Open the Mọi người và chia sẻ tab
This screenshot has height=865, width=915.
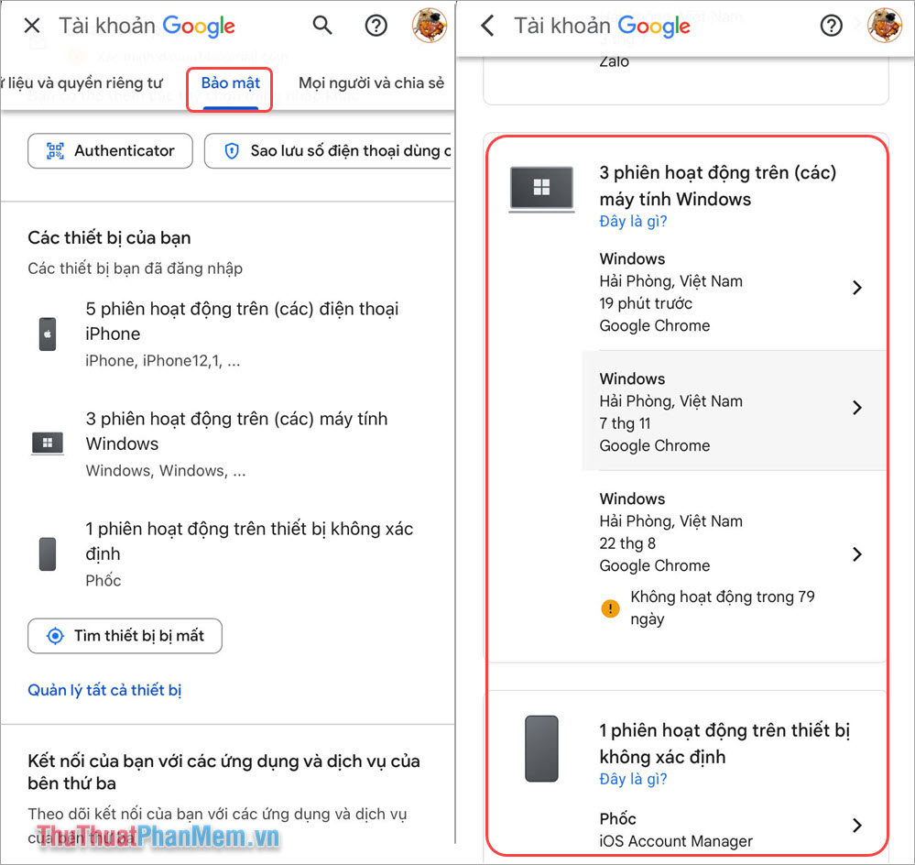pyautogui.click(x=370, y=82)
